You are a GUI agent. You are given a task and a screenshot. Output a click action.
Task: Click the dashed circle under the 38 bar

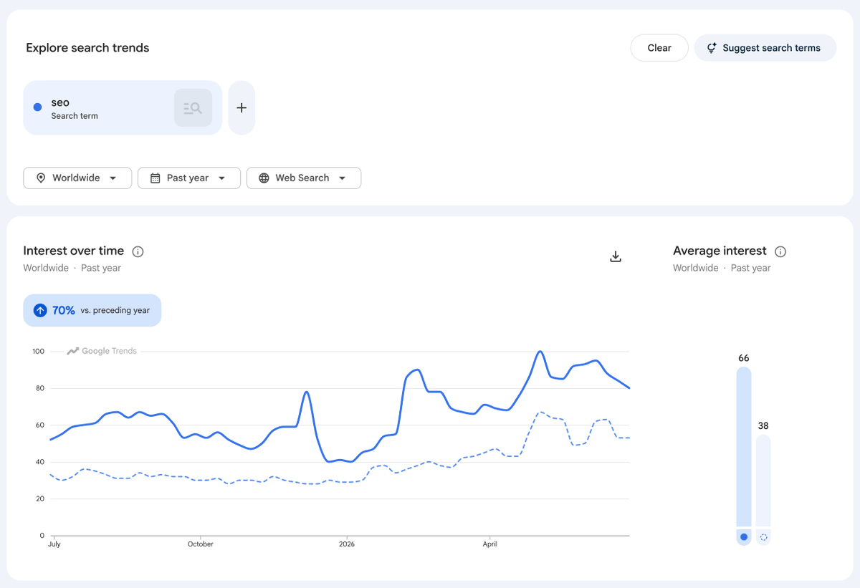click(x=763, y=537)
